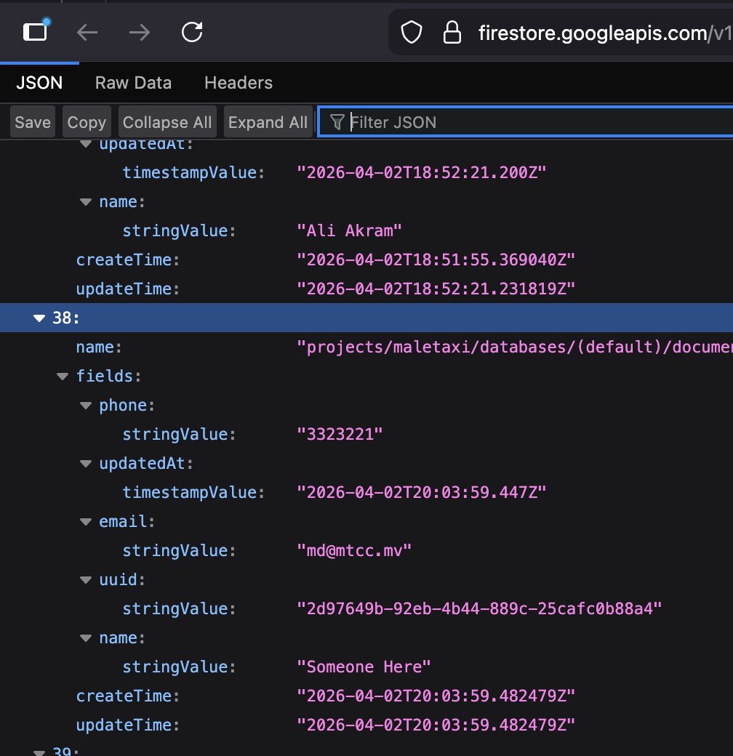Select createTime value "2026-04-02T18:51:55.369040Z"
The height and width of the screenshot is (756, 733).
click(436, 260)
